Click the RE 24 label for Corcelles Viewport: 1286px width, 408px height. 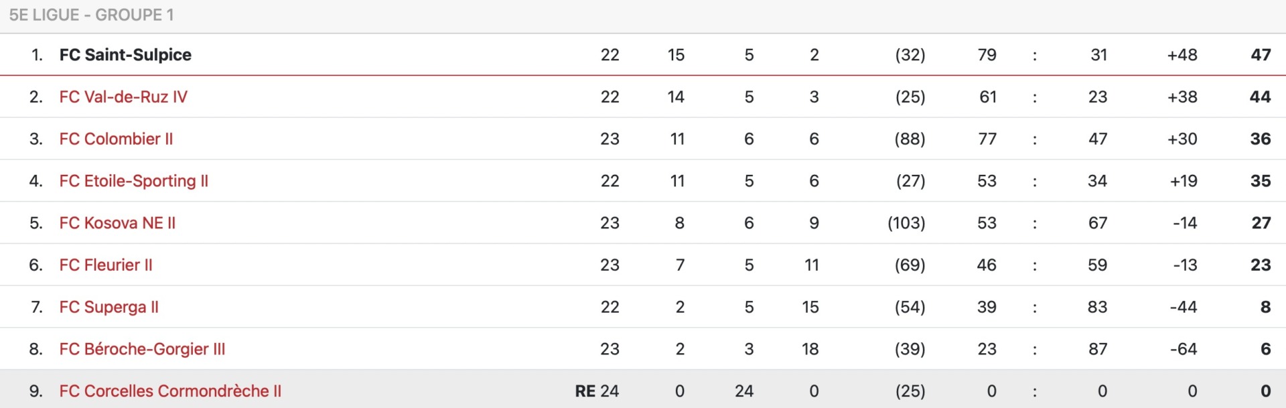point(597,391)
